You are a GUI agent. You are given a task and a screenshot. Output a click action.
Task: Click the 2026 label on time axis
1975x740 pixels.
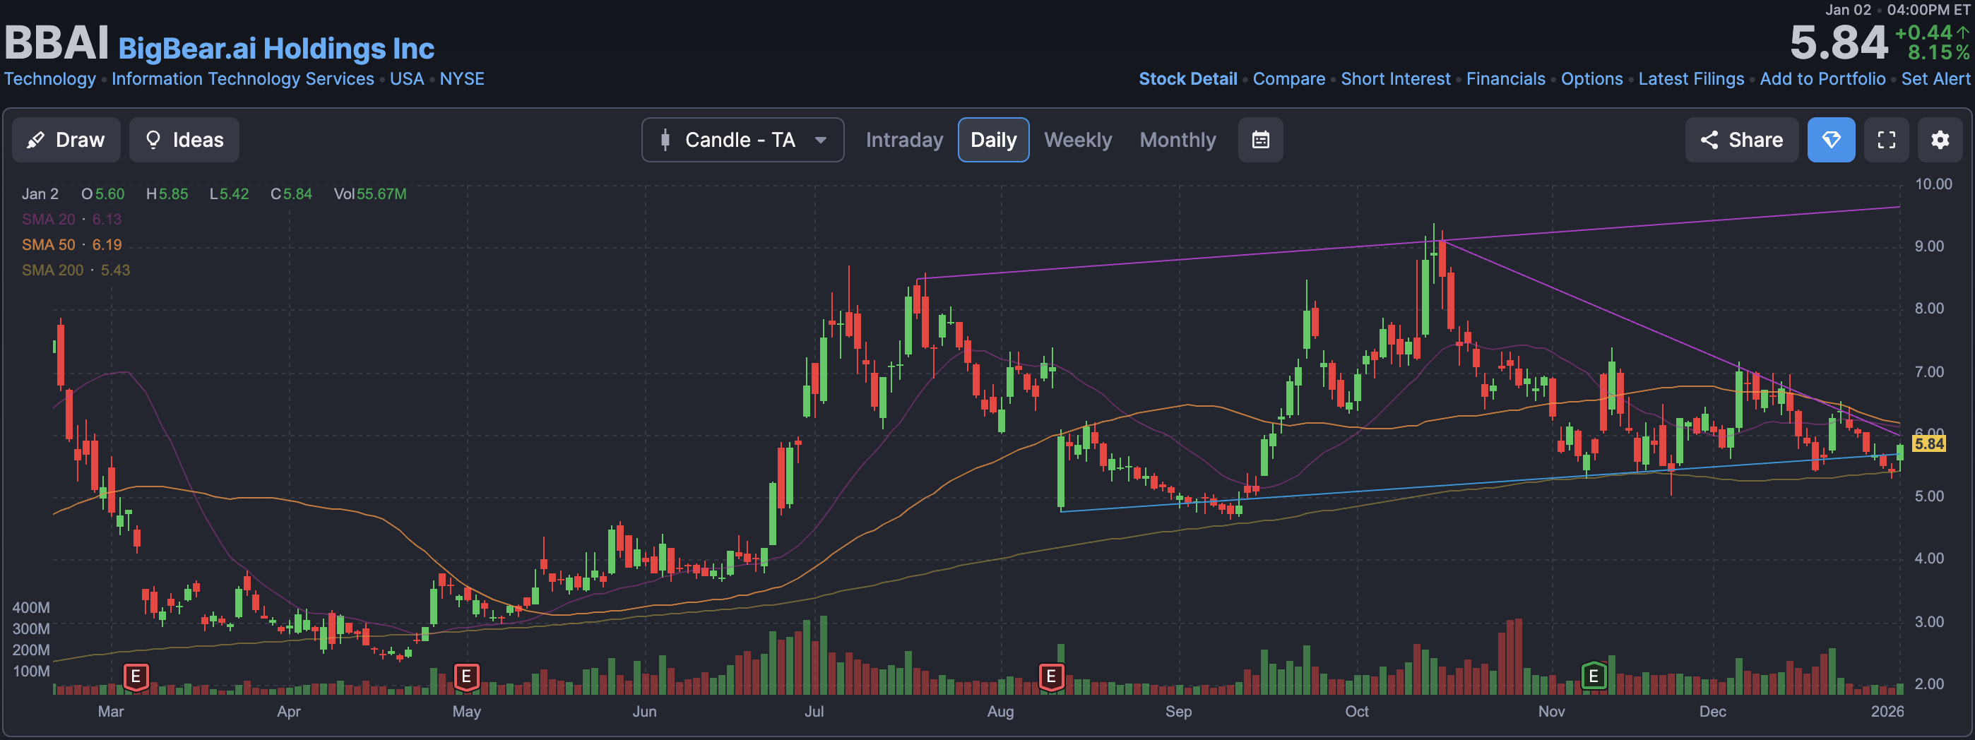[1887, 711]
